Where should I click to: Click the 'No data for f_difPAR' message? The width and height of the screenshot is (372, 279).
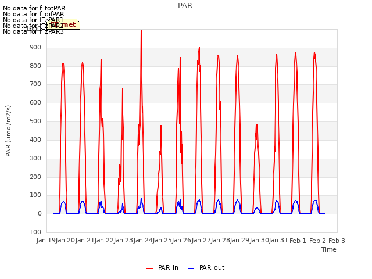(x=34, y=14)
